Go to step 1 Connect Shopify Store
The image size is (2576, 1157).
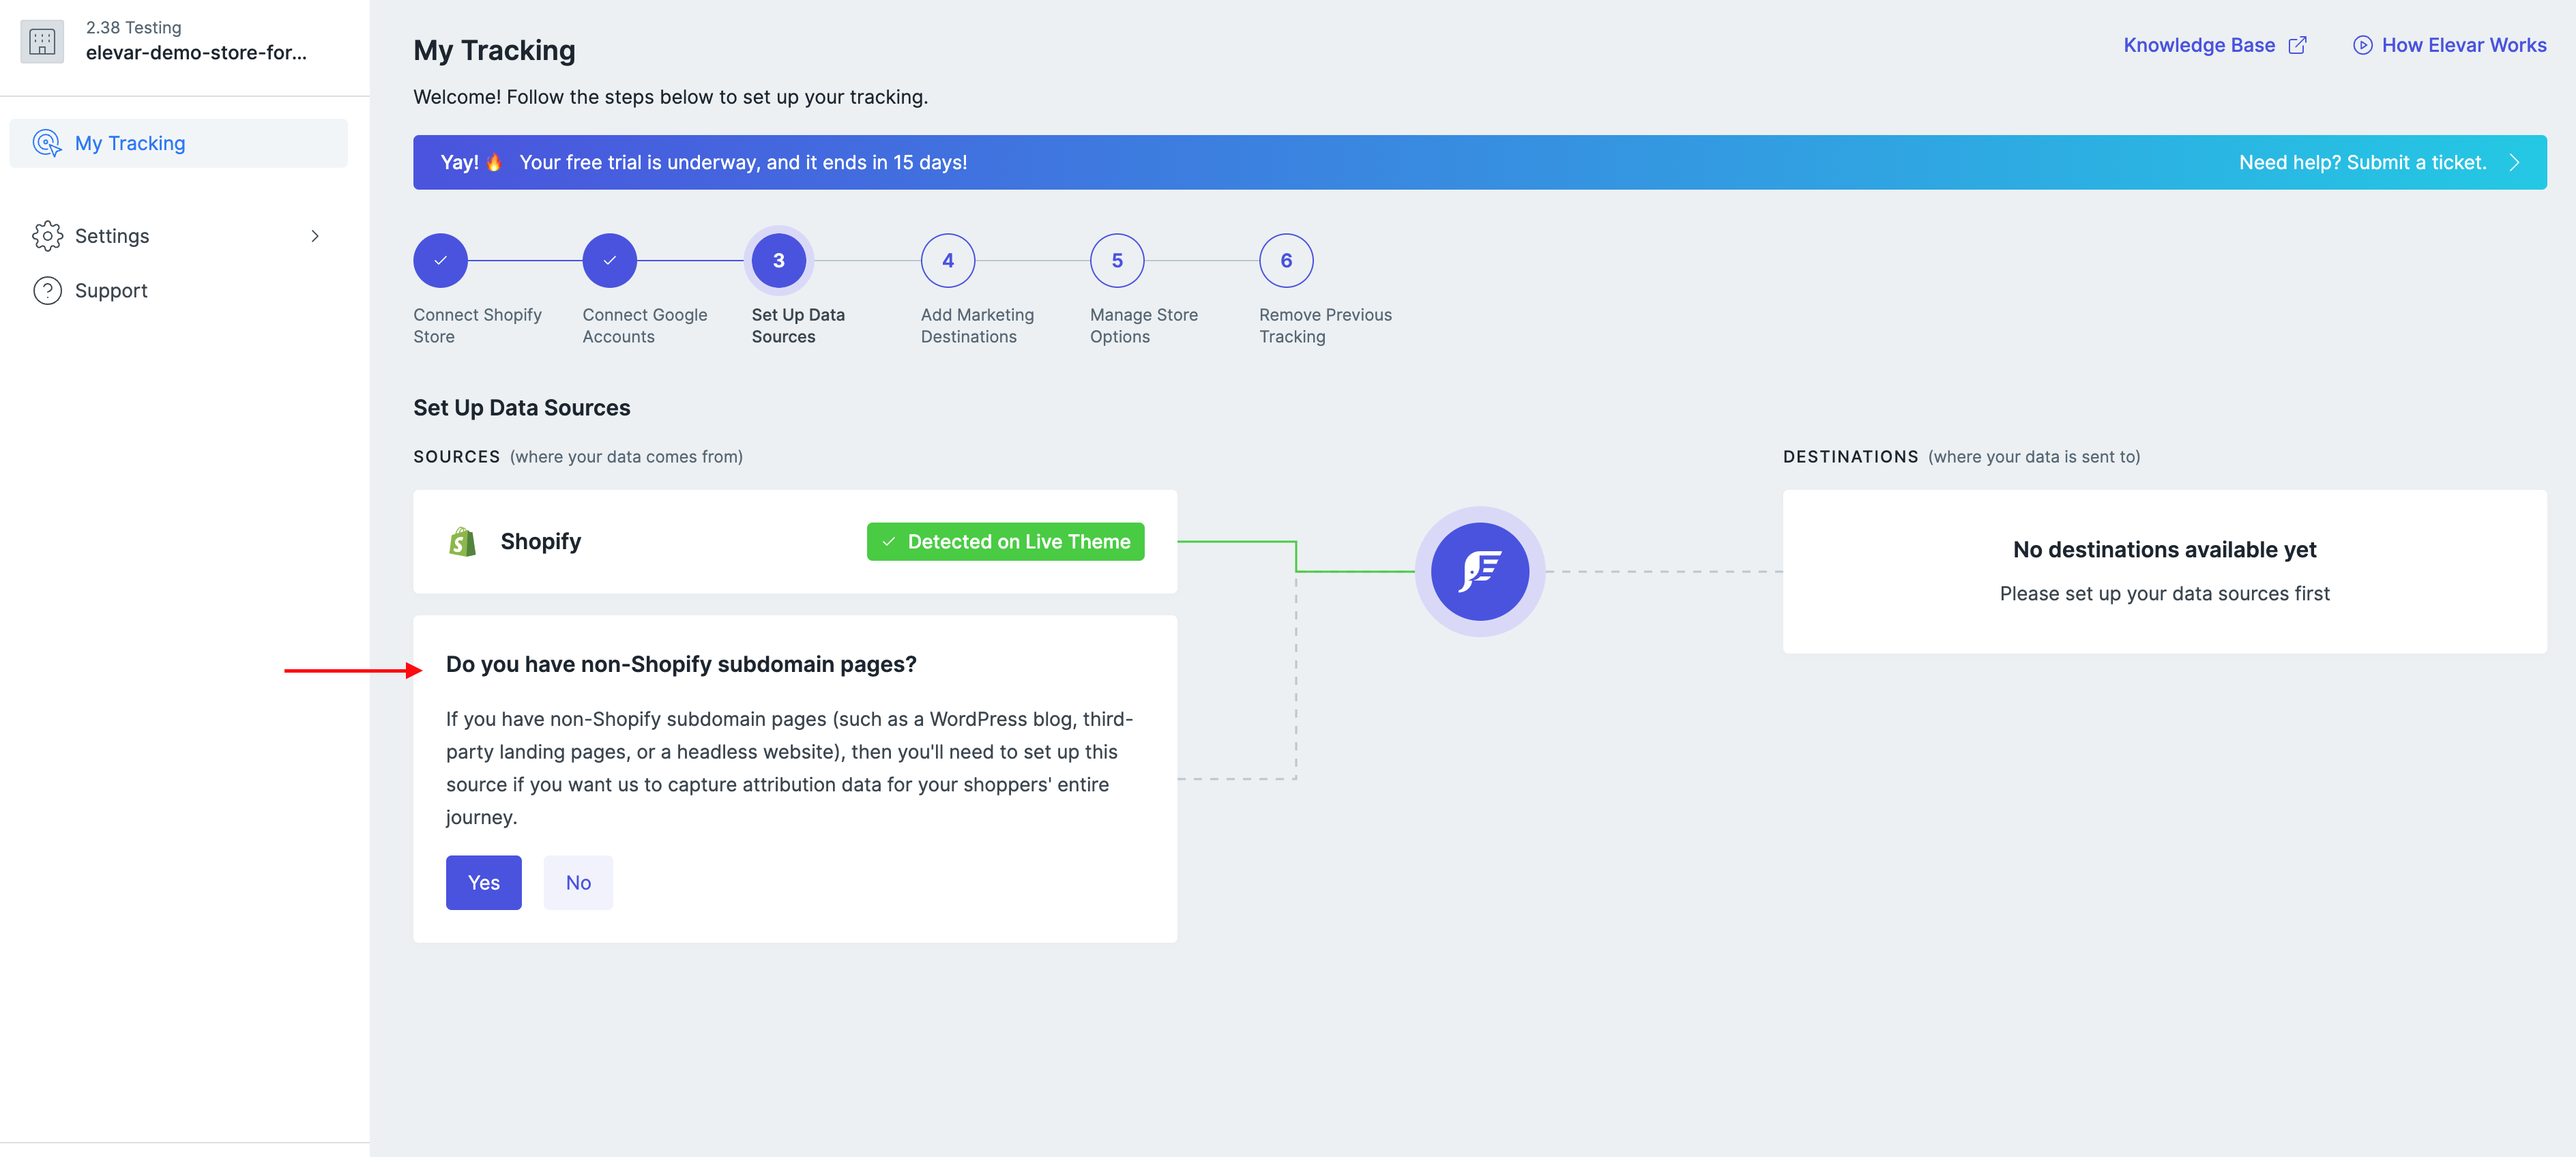(440, 261)
